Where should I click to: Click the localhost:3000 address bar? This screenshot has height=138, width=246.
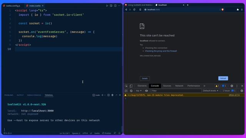(x=182, y=10)
